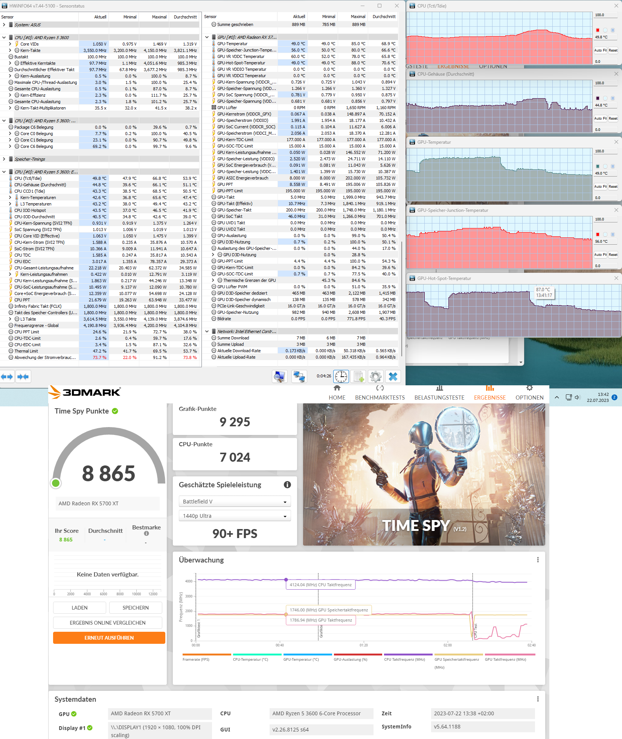The image size is (622, 739).
Task: Open the volume speaker tray icon
Action: (578, 397)
